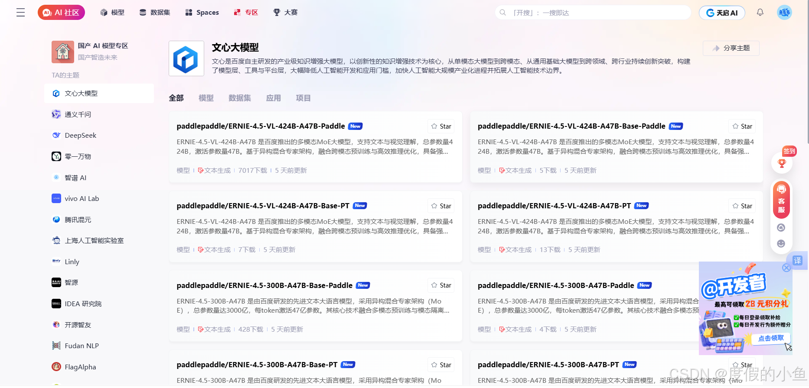Open ERNIE-4.5-VL-424B-A47B-PT model link

coord(554,206)
